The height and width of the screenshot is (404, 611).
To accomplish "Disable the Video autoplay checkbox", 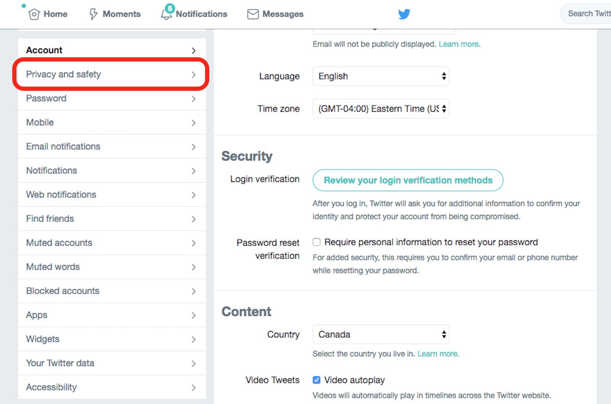I will (317, 380).
